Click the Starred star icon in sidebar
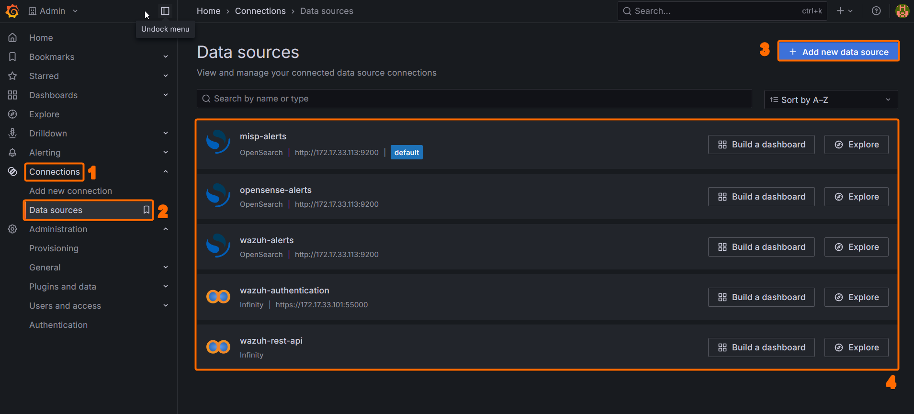This screenshot has height=414, width=914. [12, 76]
